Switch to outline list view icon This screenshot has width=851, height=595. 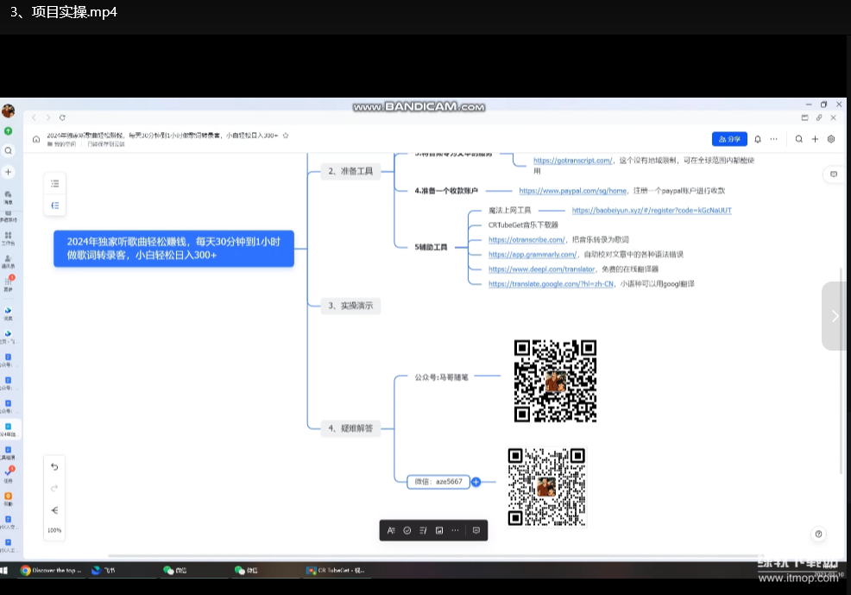tap(55, 183)
